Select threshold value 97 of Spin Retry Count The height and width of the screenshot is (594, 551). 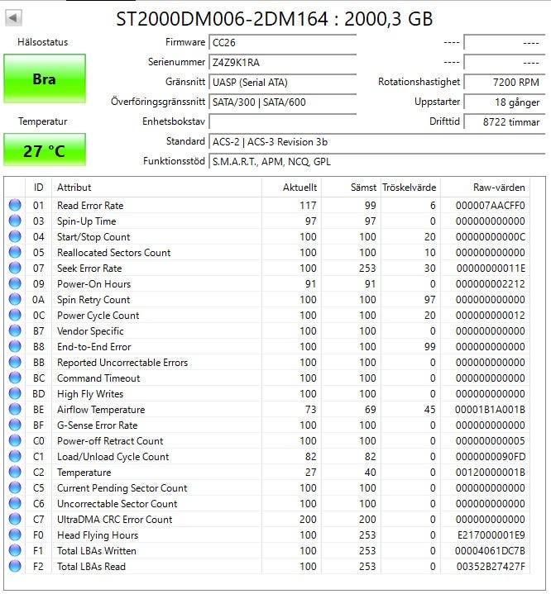429,299
